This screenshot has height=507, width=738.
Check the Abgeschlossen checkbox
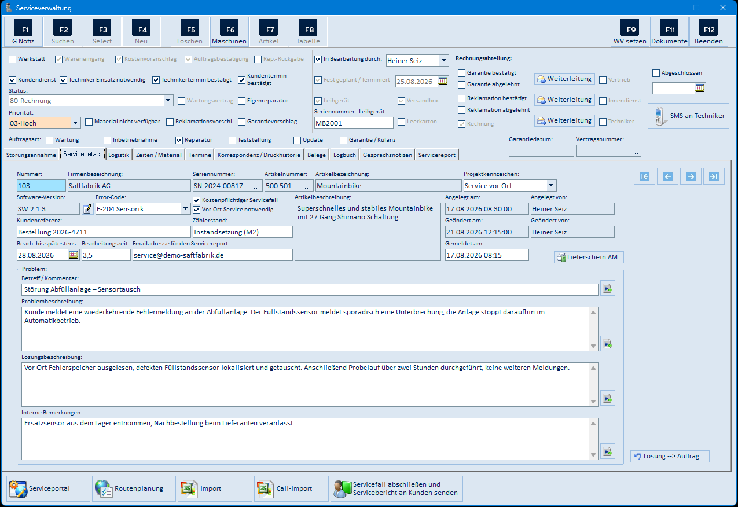pos(656,73)
